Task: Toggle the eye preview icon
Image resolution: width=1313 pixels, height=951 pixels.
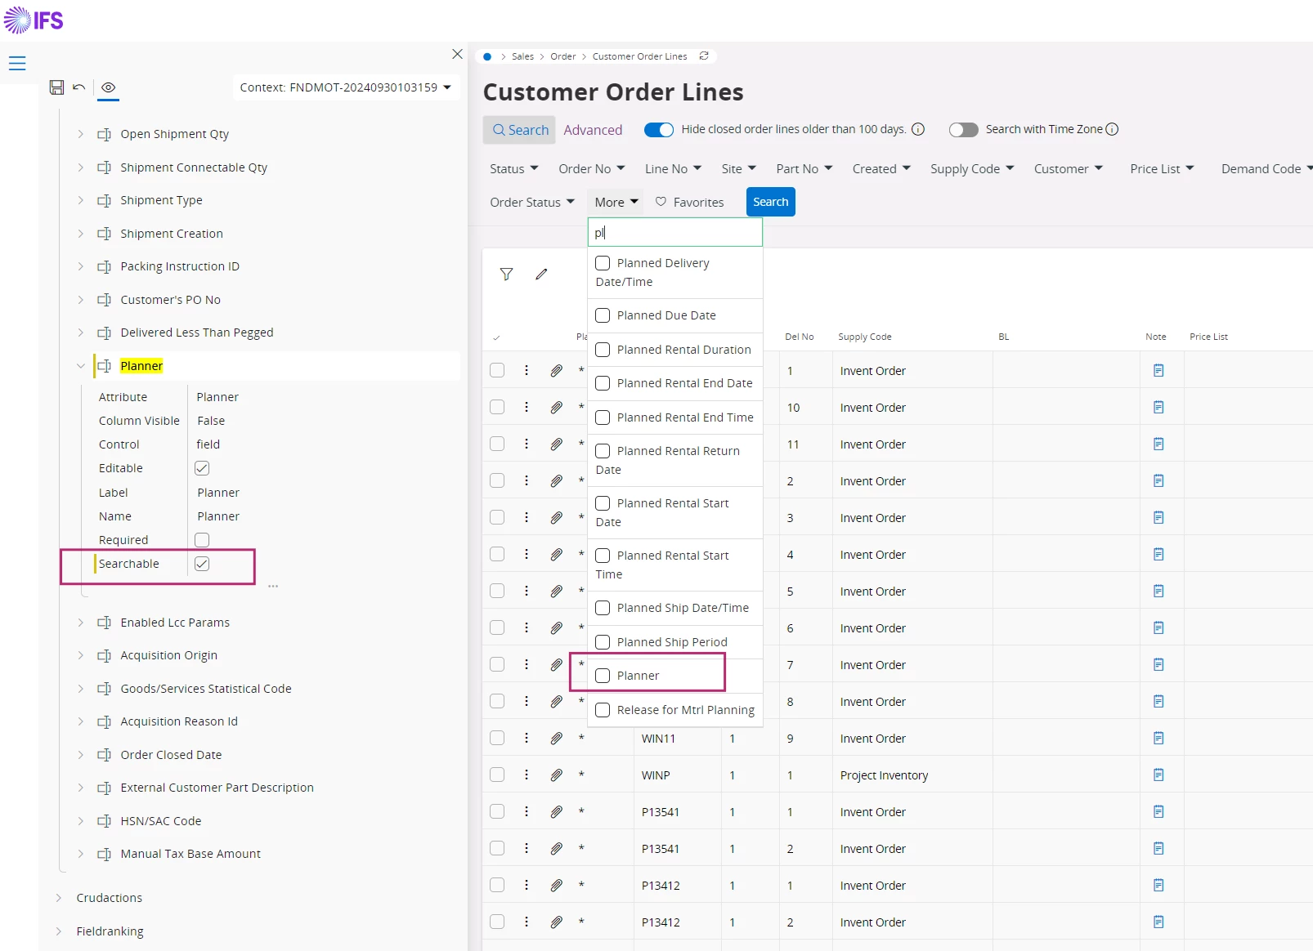Action: coord(108,87)
